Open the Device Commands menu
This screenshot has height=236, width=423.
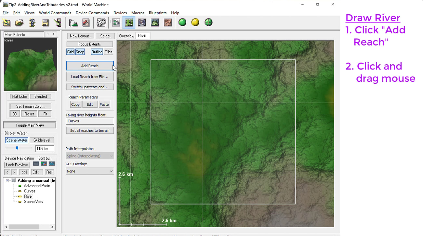92,13
